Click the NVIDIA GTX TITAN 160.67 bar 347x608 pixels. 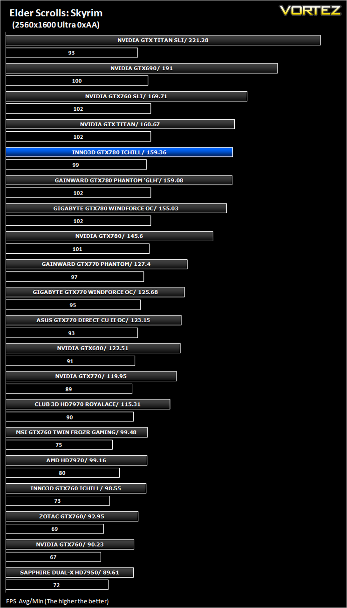click(x=120, y=124)
